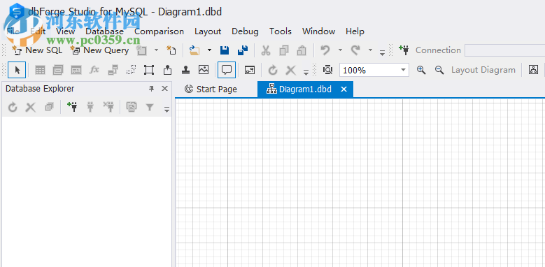Open the New Database Object dropdown arrow
This screenshot has height=267, width=545.
pyautogui.click(x=157, y=50)
